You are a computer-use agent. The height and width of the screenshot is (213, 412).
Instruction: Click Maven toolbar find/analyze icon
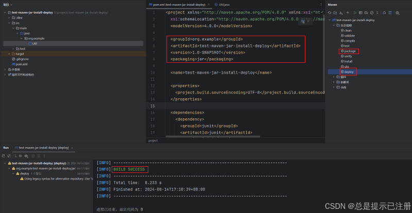tap(384, 13)
